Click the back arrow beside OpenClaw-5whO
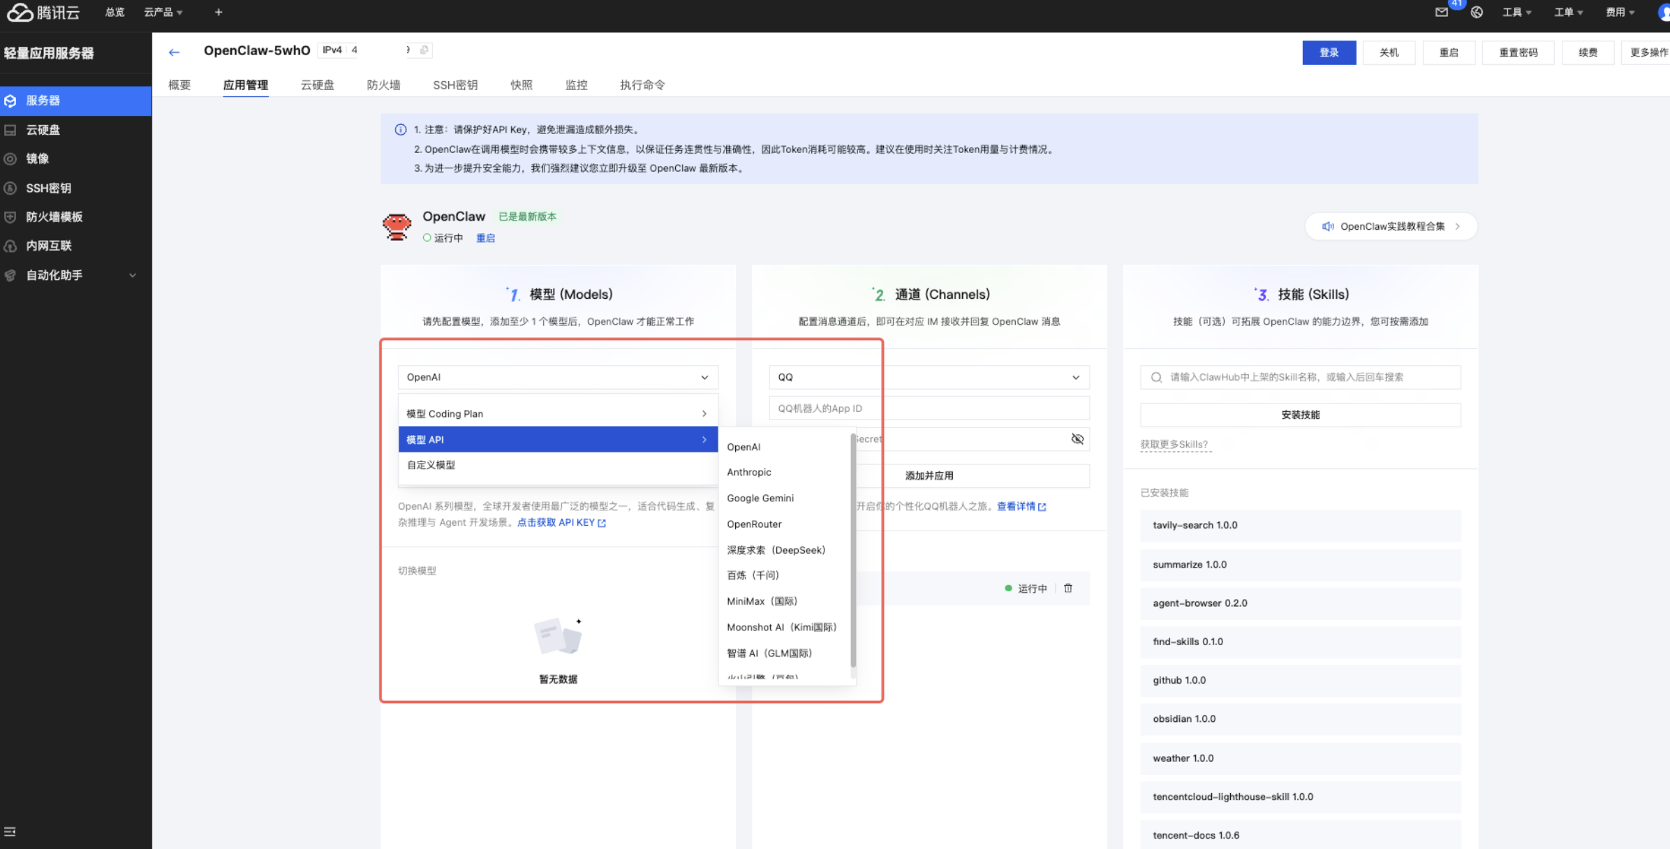The width and height of the screenshot is (1670, 849). click(174, 52)
